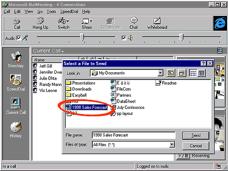The image size is (228, 171).
Task: Open the Whiteboard tool
Action: coord(157,23)
